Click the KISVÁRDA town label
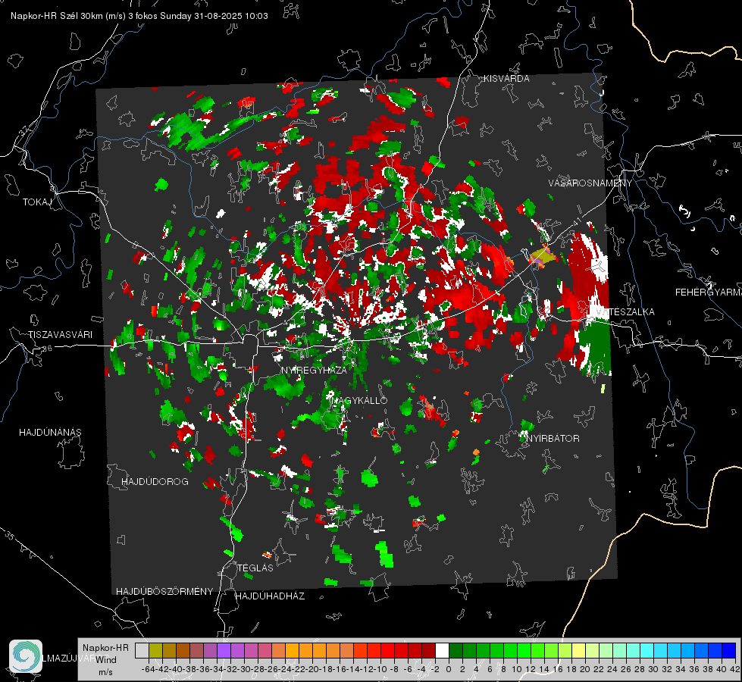742x682 pixels. (x=506, y=79)
